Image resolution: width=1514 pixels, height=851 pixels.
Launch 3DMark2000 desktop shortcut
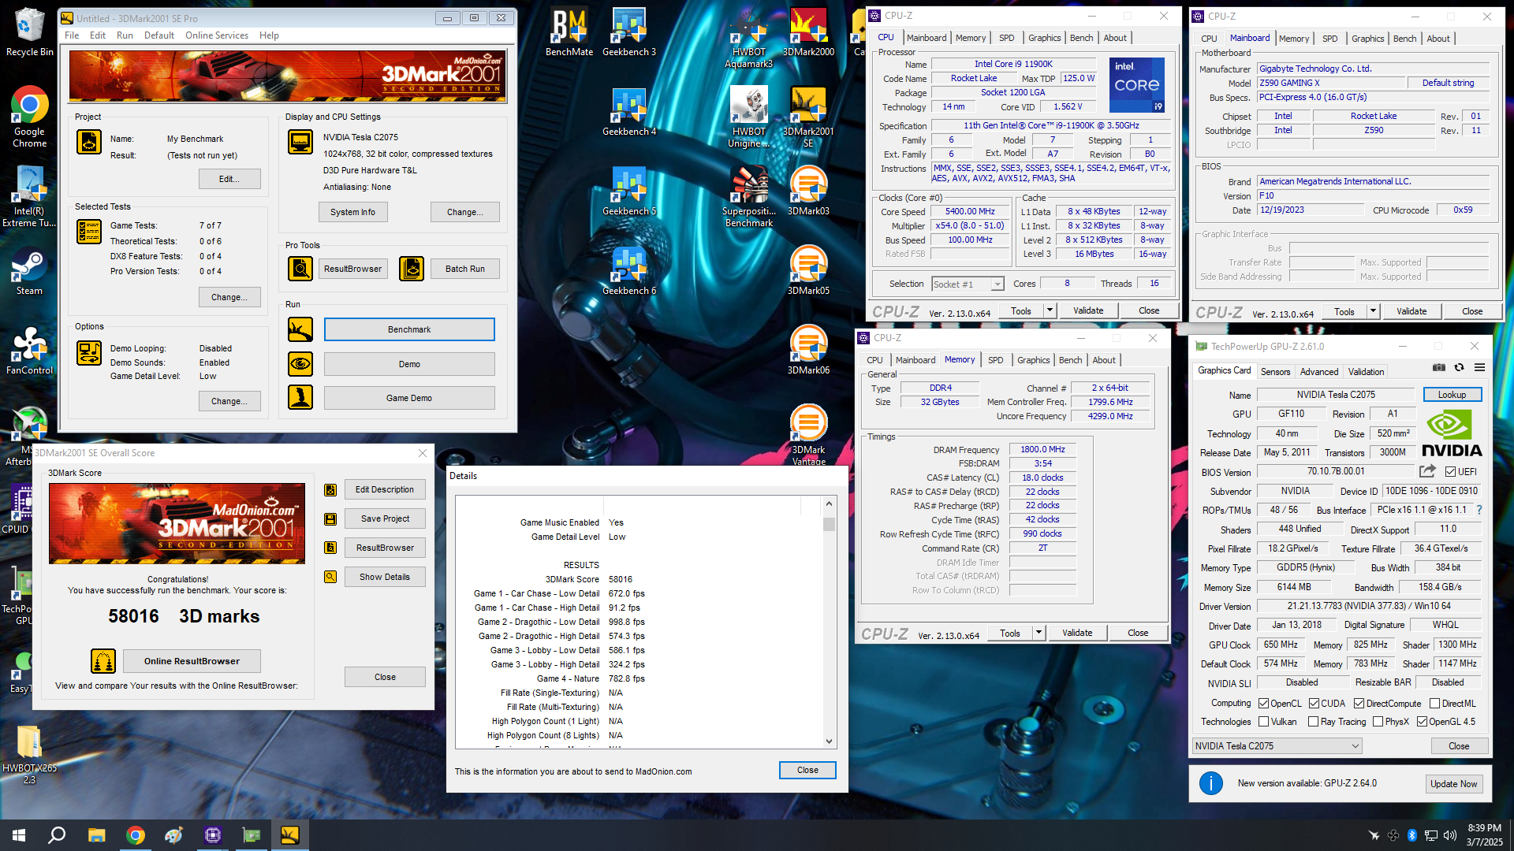(x=808, y=32)
